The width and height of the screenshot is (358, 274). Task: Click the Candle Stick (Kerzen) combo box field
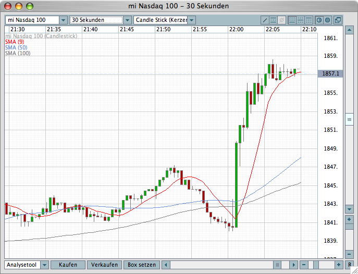point(161,20)
